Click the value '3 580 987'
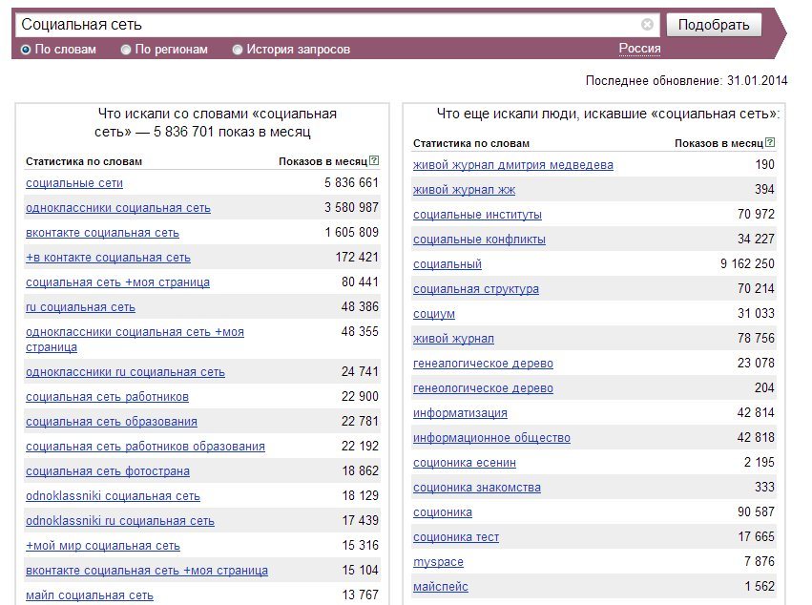The width and height of the screenshot is (812, 605). pos(352,208)
